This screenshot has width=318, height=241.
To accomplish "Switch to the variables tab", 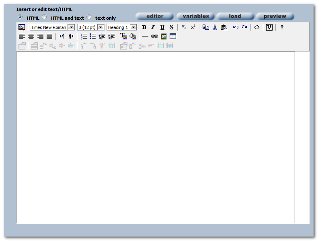I will point(195,16).
